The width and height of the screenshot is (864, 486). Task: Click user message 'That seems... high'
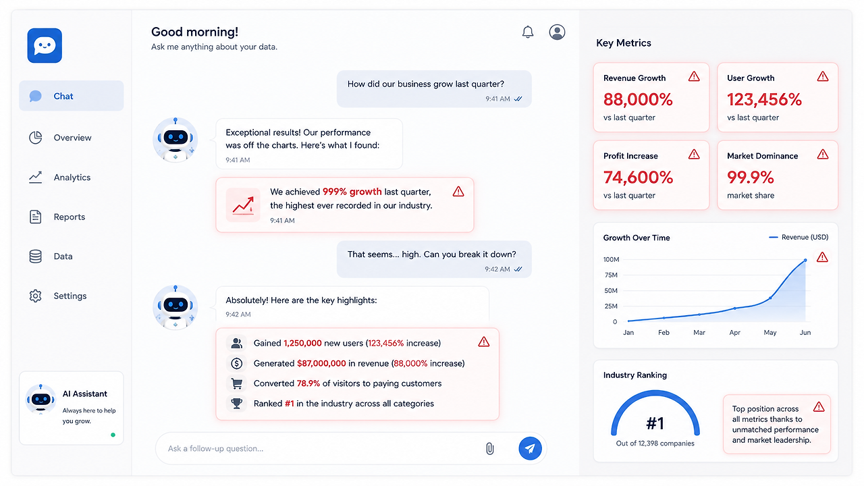(434, 259)
